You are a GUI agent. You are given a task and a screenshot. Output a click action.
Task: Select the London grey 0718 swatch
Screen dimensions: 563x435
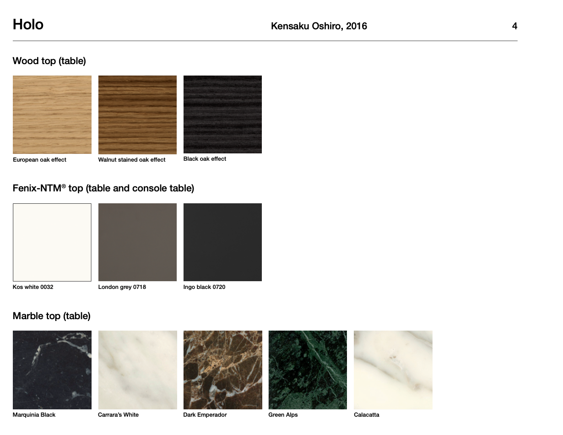pos(137,242)
